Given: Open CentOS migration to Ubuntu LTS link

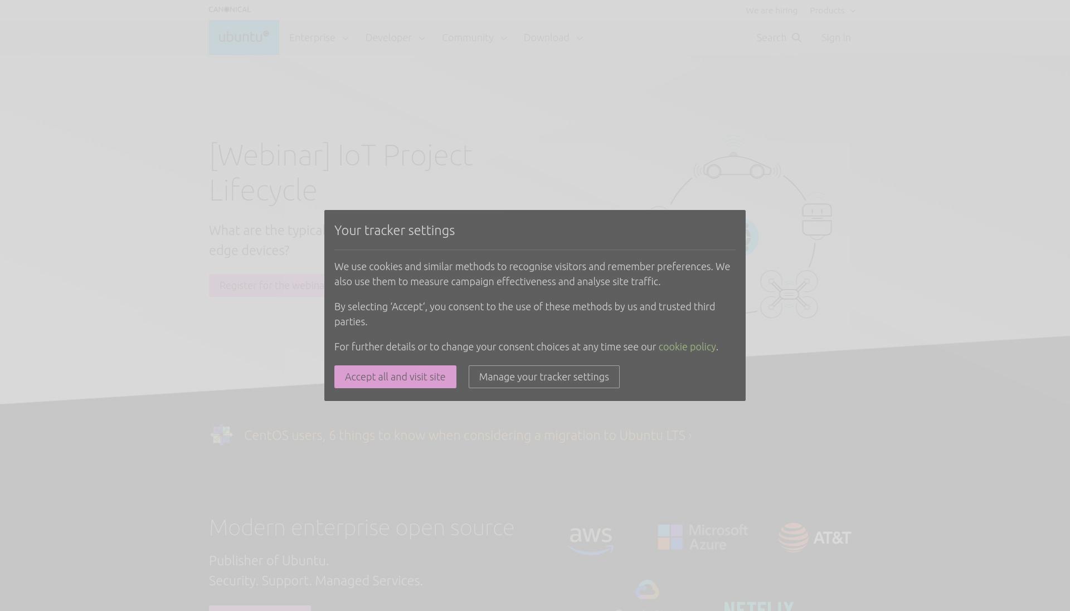Looking at the screenshot, I should coord(468,436).
